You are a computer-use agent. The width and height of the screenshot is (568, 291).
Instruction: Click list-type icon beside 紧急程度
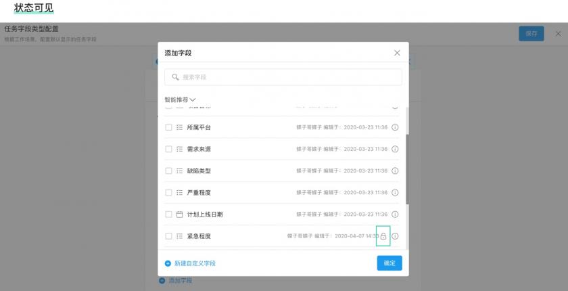click(x=179, y=236)
